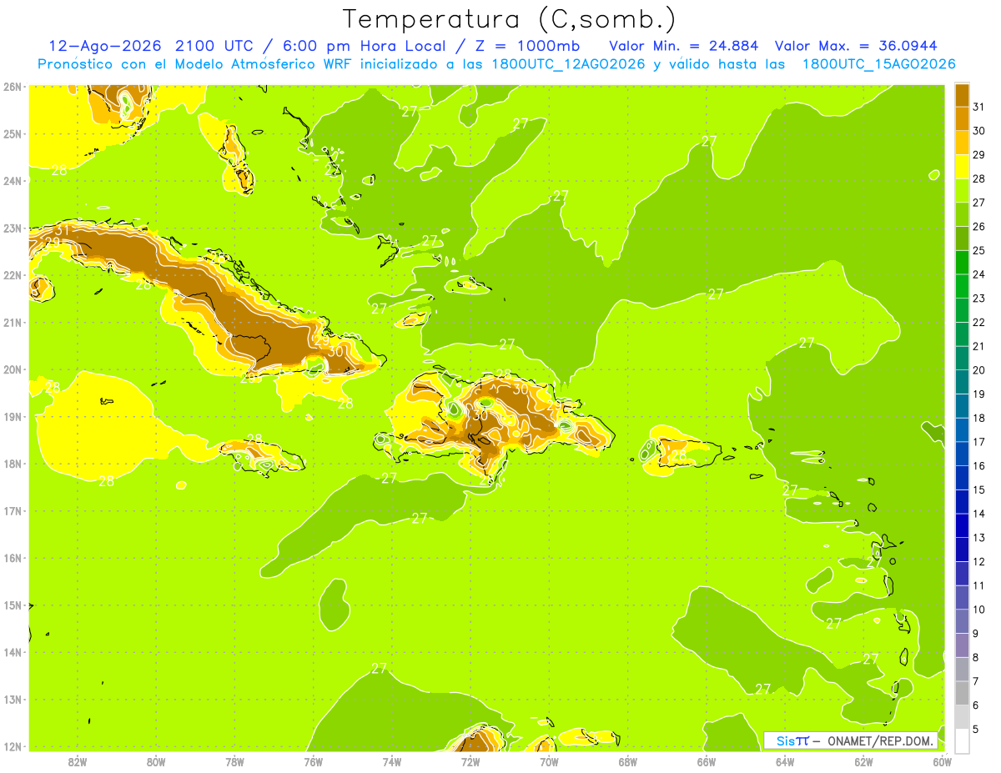Click the legend scale value 30

(978, 131)
